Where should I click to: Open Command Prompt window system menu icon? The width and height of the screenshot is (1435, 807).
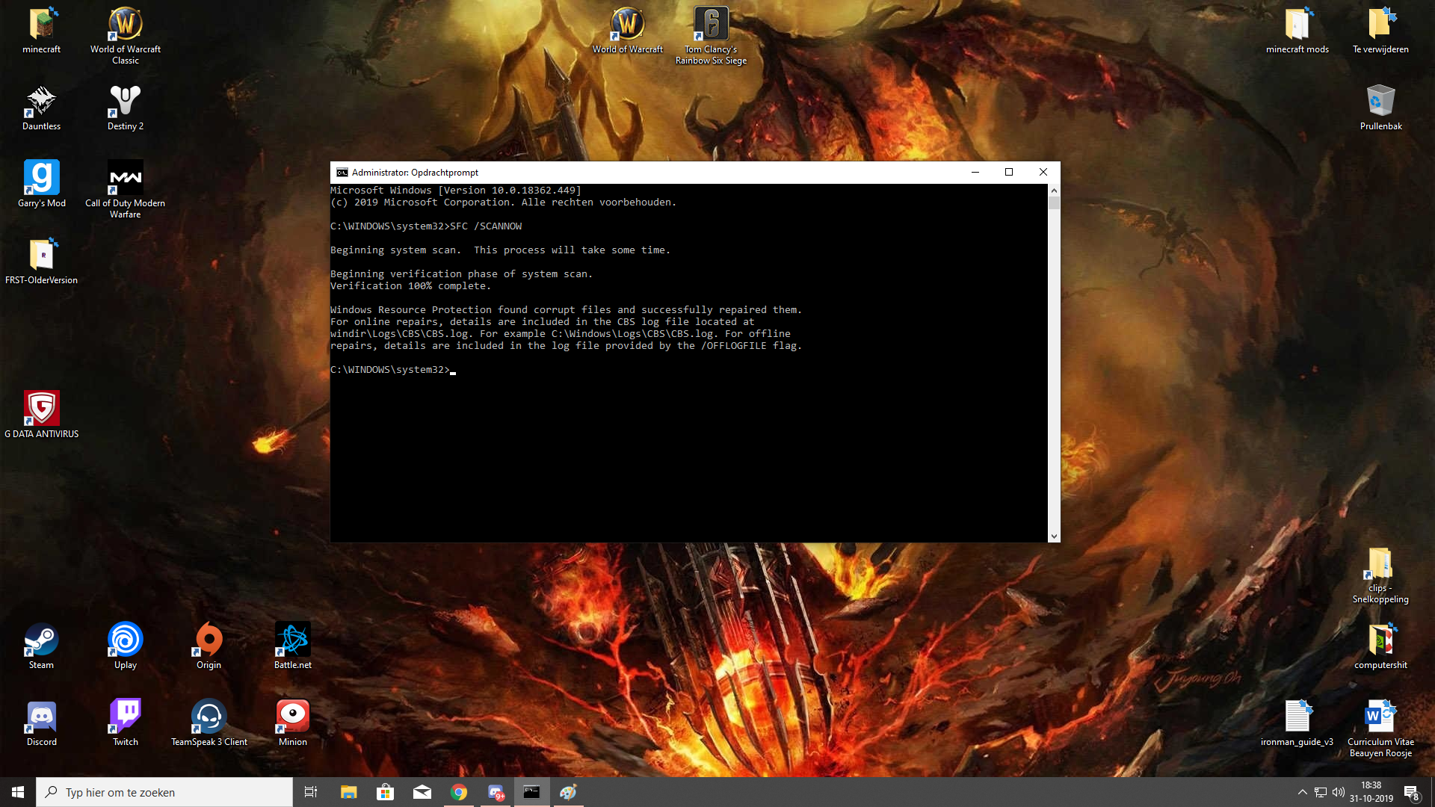click(x=342, y=172)
